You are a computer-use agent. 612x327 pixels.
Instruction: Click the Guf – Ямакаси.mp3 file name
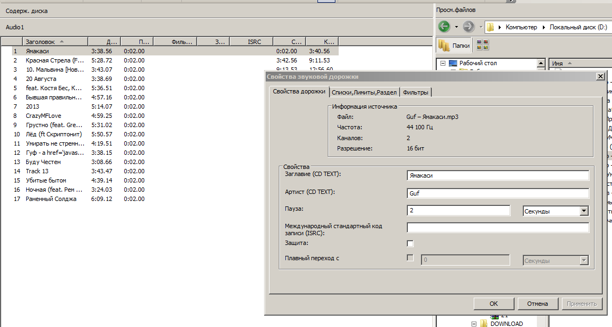point(432,117)
